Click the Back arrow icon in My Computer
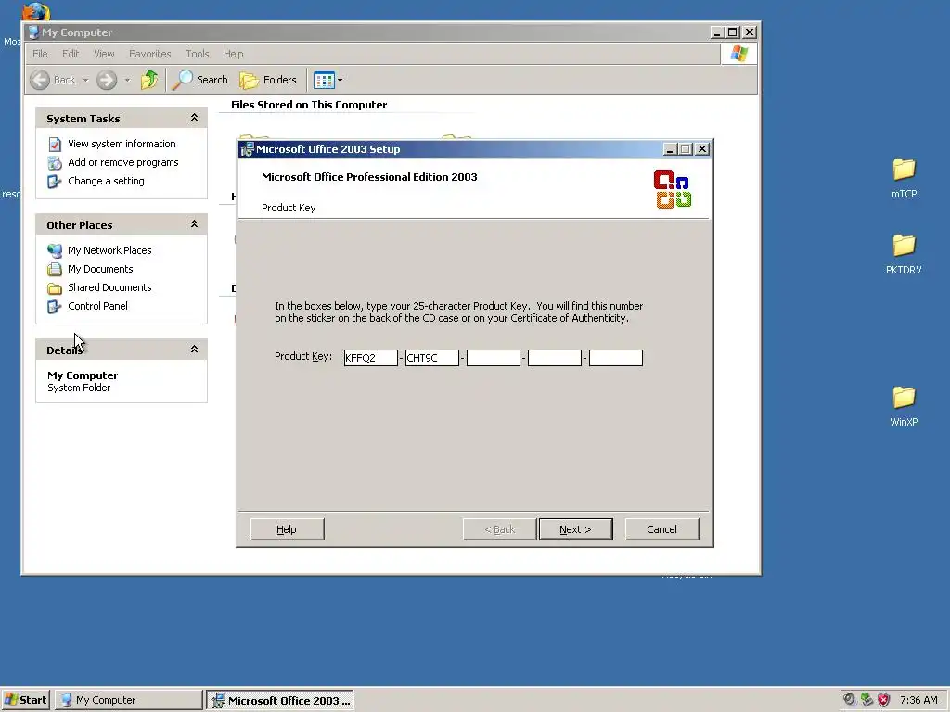 click(x=40, y=80)
